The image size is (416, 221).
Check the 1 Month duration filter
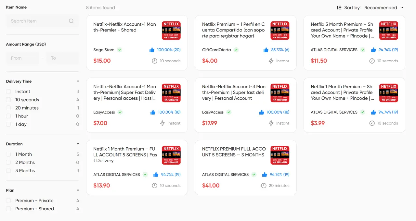(x=8, y=154)
